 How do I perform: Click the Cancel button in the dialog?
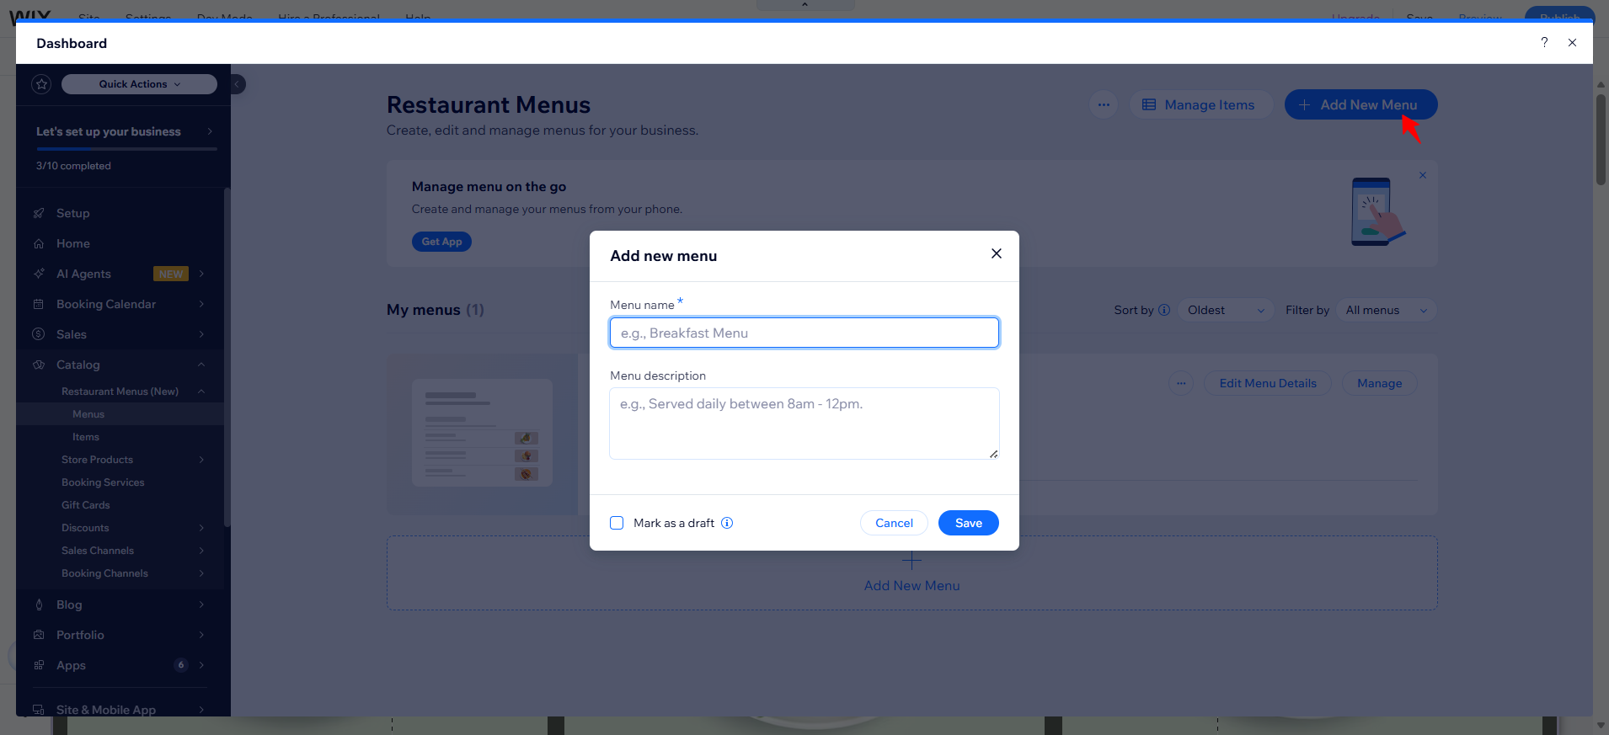894,523
